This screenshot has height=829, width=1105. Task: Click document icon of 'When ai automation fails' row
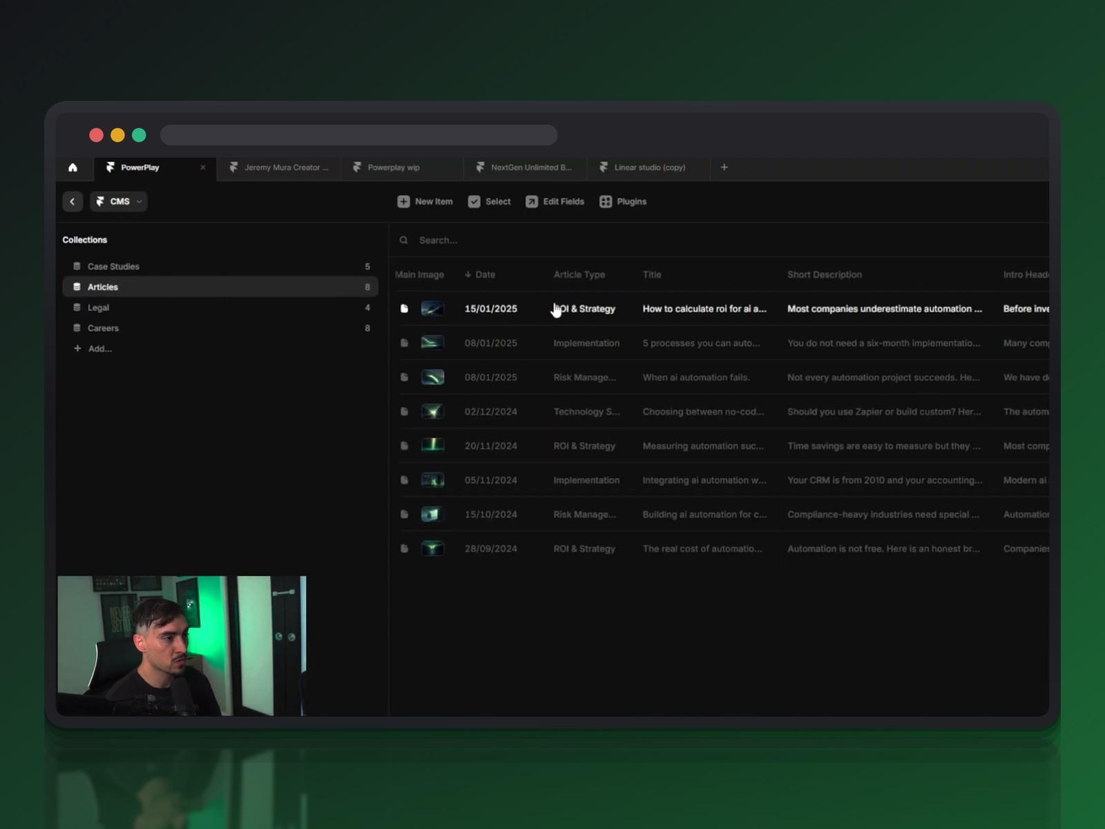tap(404, 377)
